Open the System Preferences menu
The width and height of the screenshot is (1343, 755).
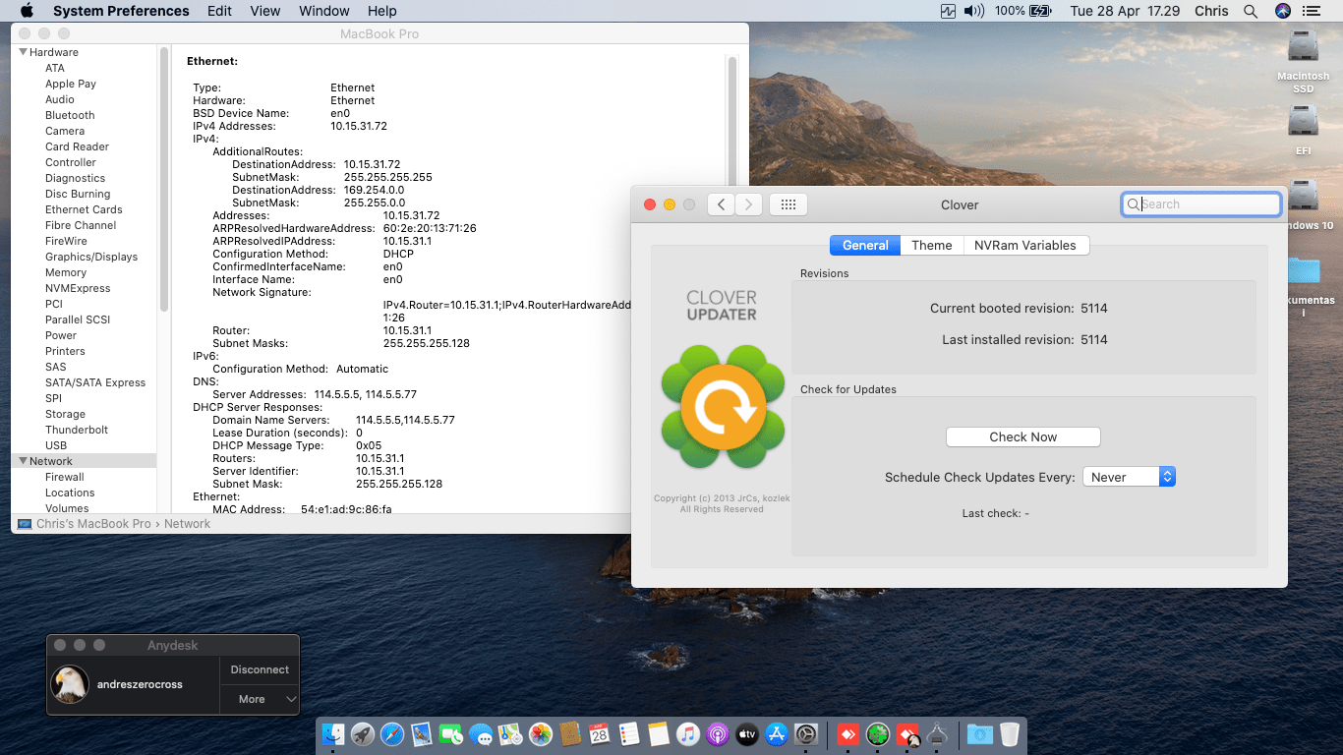tap(121, 11)
